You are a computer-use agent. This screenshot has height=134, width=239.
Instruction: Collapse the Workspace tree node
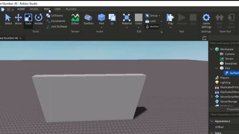coord(212,49)
